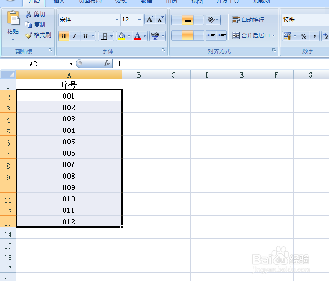Open borders dropdown arrow
The width and height of the screenshot is (329, 281).
click(x=111, y=36)
